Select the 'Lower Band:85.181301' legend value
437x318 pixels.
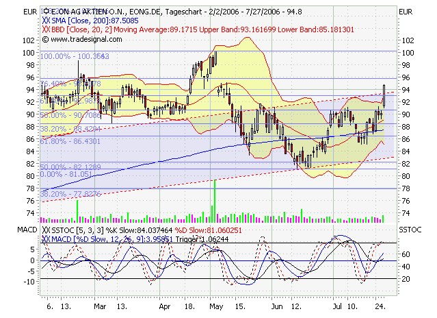tap(316, 29)
